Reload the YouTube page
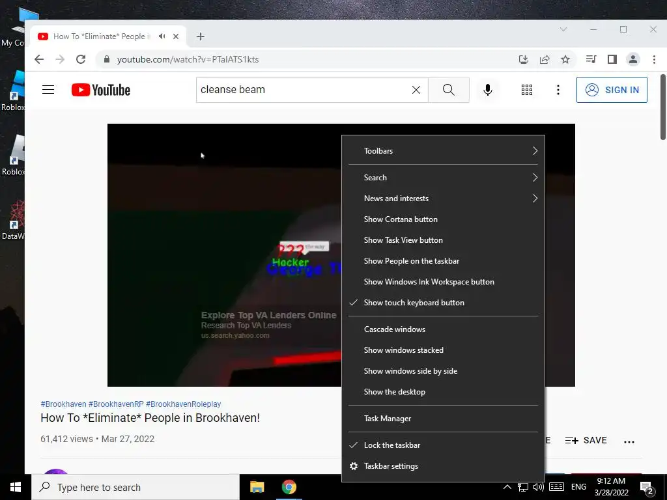 (81, 59)
